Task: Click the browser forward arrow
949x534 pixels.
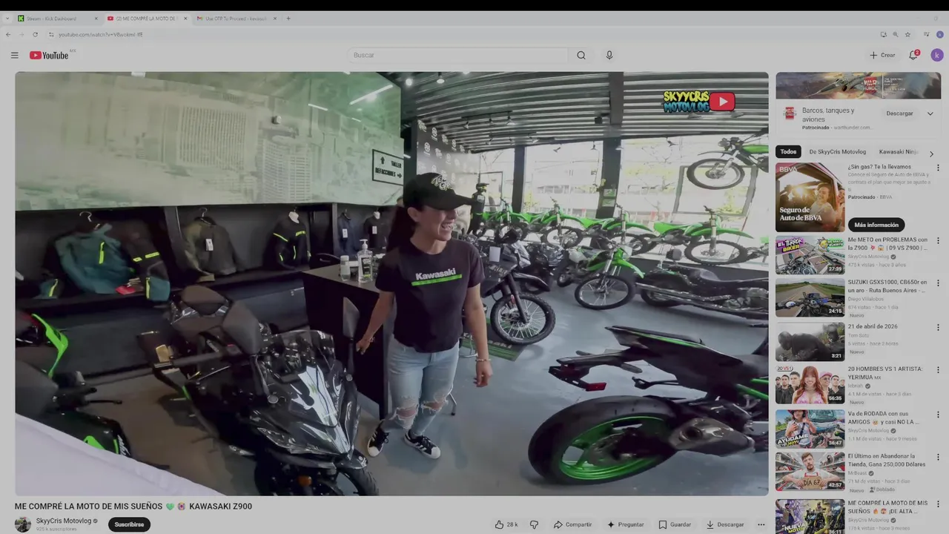Action: click(22, 34)
